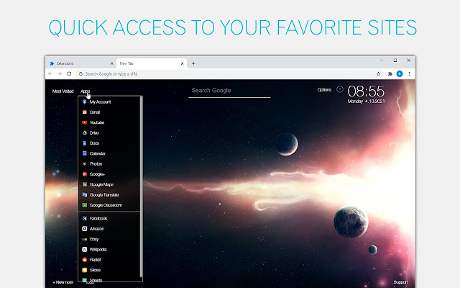Click the Calendar icon in the list
Viewport: 460px width, 288px height.
pos(85,153)
